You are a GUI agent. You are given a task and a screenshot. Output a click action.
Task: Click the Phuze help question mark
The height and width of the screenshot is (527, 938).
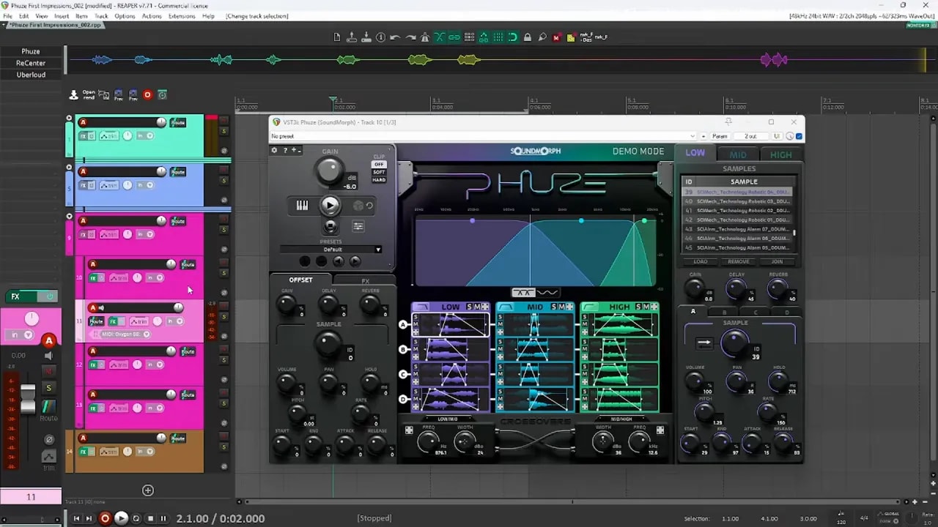tap(285, 150)
